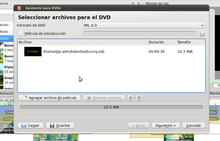Click the Cargar button
The image size is (220, 141).
(x=30, y=126)
